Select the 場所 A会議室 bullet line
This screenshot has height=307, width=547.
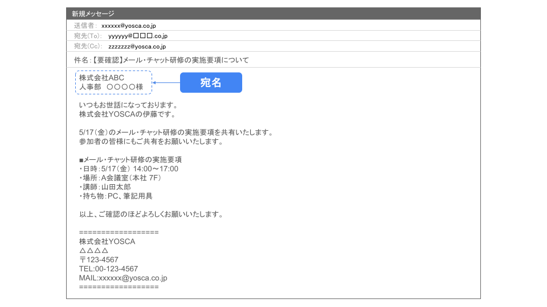(121, 178)
